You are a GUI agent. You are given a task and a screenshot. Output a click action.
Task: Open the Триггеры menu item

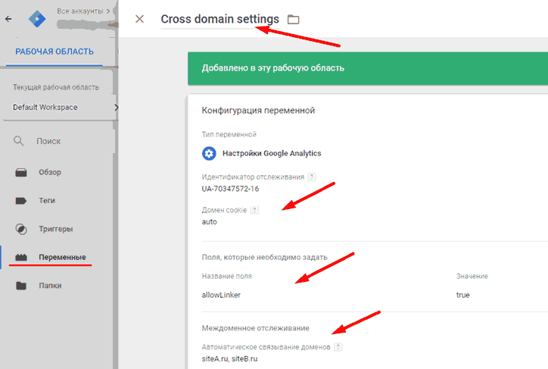coord(56,229)
